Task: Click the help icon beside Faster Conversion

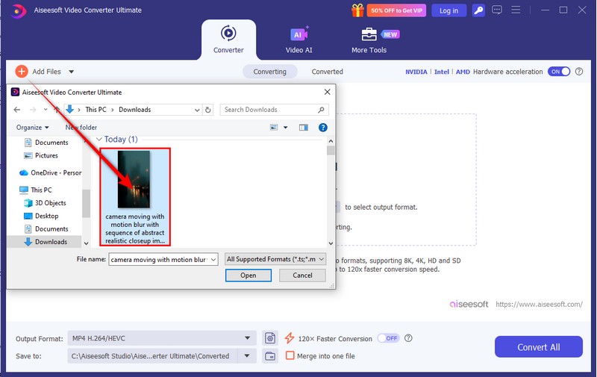Action: pyautogui.click(x=408, y=338)
